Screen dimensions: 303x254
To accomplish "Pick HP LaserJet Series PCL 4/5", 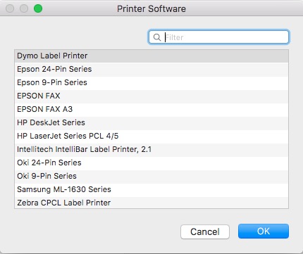I will click(x=151, y=136).
